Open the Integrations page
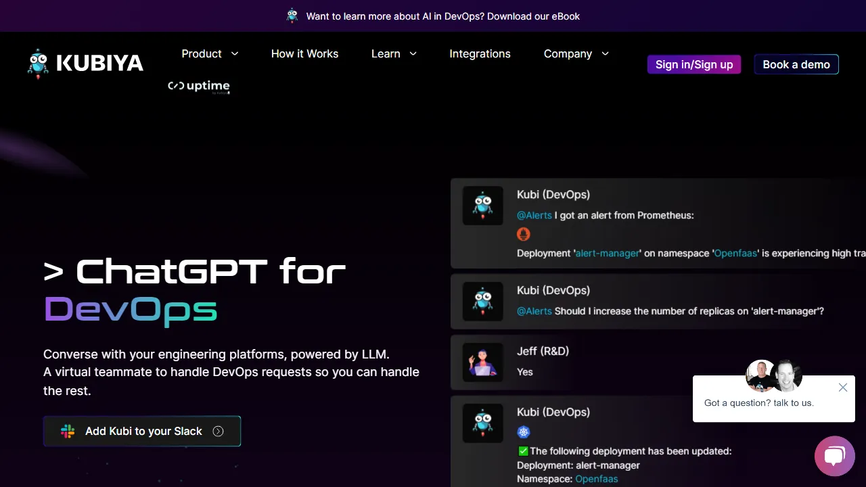Image resolution: width=866 pixels, height=487 pixels. point(480,53)
